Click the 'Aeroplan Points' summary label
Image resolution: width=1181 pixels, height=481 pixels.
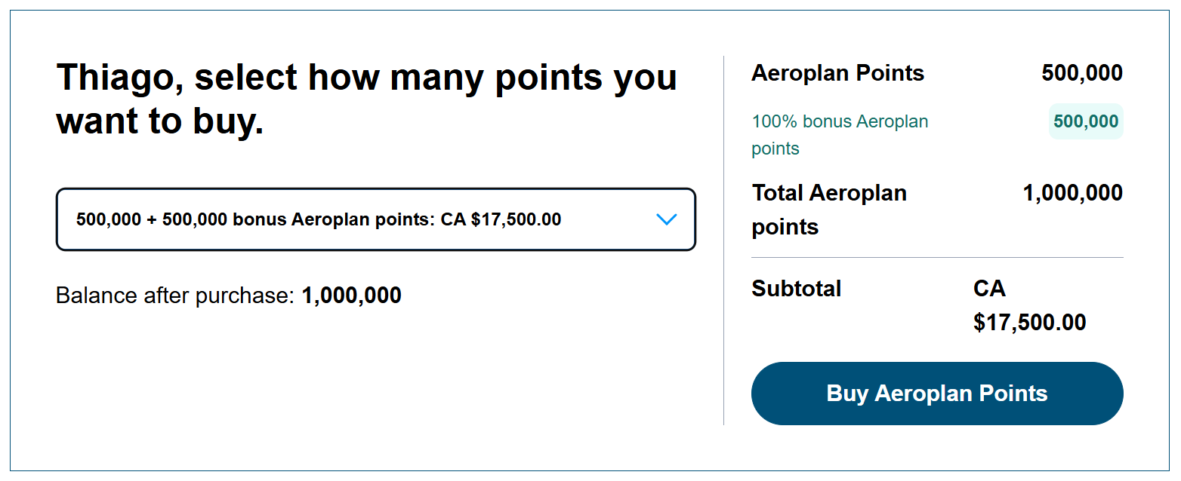pos(837,73)
